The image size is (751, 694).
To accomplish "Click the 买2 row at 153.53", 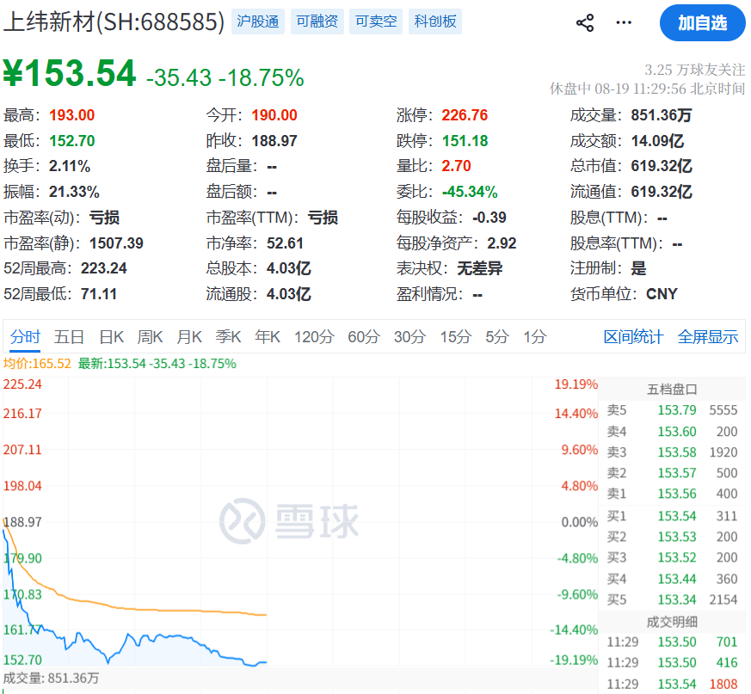I will pyautogui.click(x=672, y=537).
